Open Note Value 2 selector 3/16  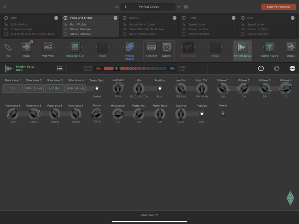[34, 88]
